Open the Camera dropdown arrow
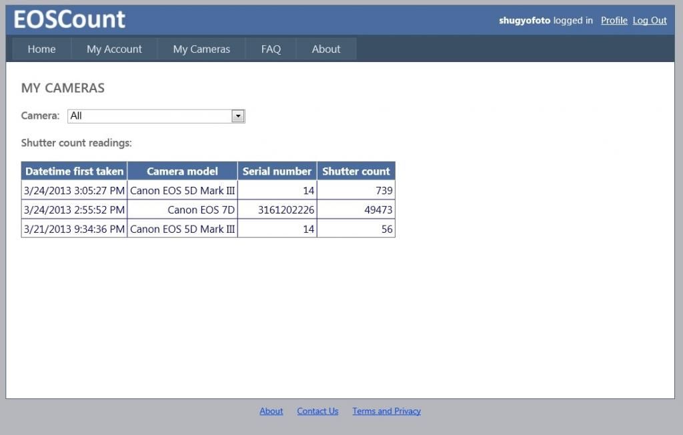The width and height of the screenshot is (683, 435). [x=238, y=116]
